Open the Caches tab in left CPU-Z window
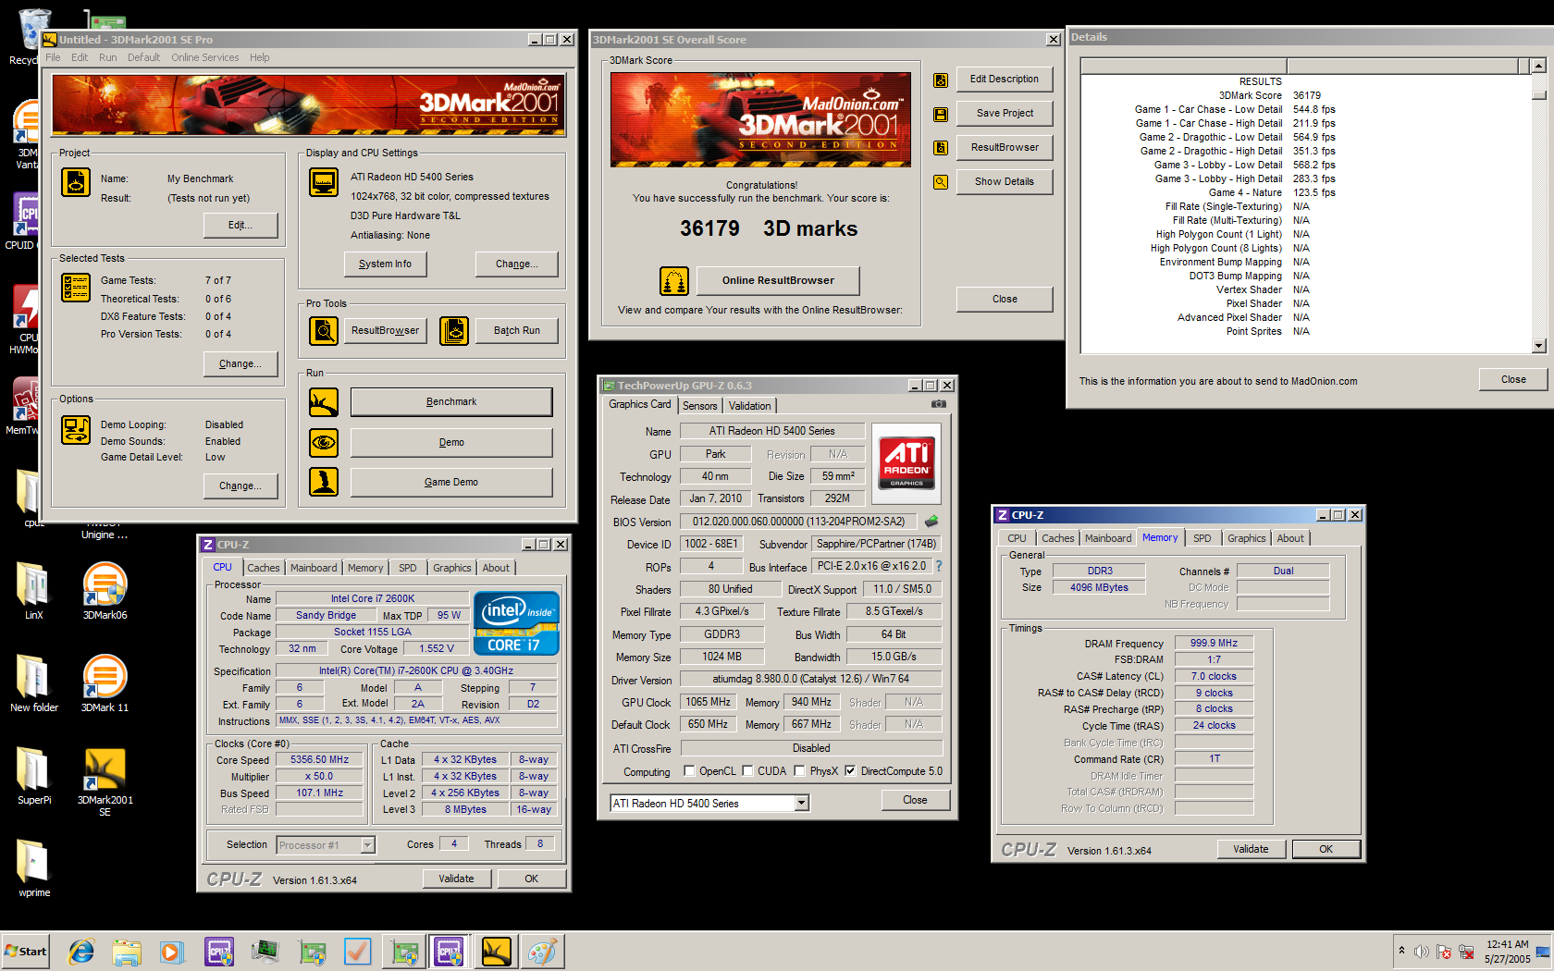 (x=263, y=568)
